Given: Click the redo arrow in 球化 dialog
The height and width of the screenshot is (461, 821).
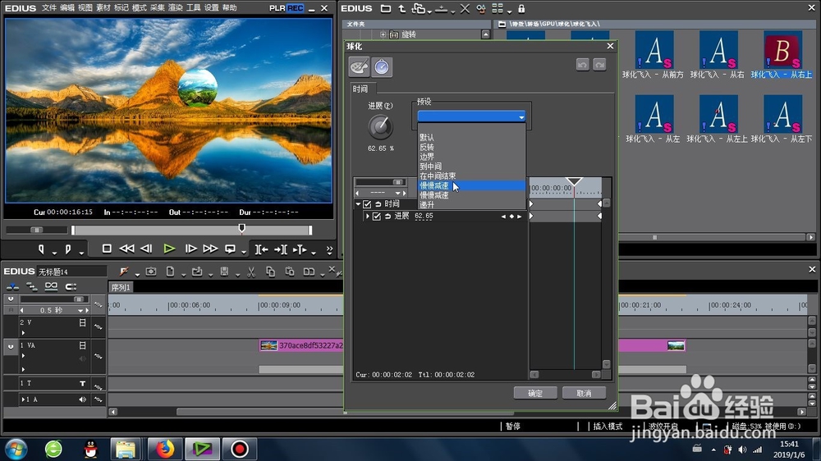Looking at the screenshot, I should click(599, 64).
